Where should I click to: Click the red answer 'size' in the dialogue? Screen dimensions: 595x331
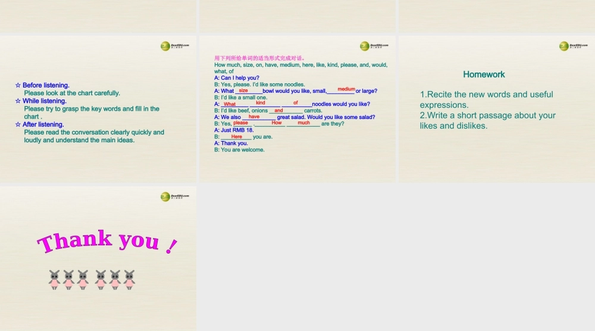click(243, 91)
